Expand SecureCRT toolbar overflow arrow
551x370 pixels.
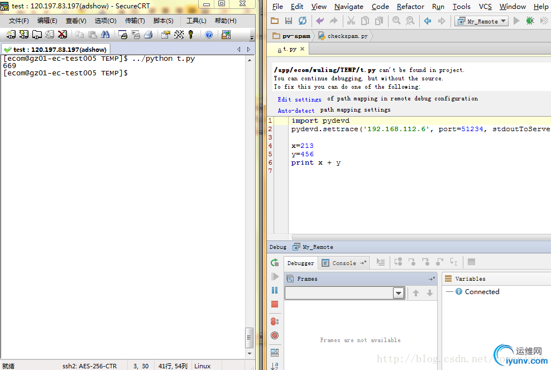[x=252, y=37]
